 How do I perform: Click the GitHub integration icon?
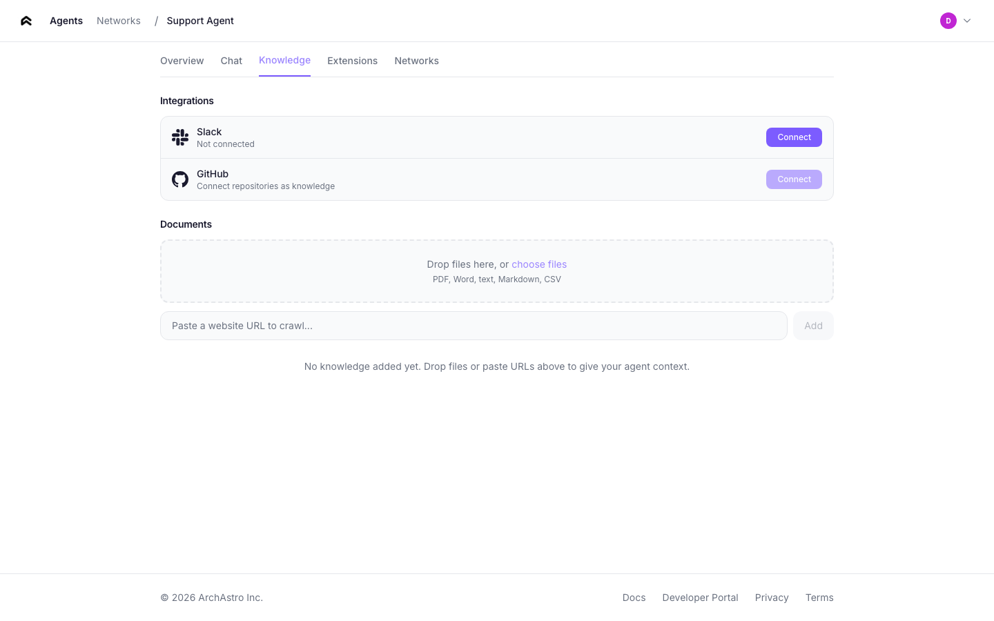point(180,179)
